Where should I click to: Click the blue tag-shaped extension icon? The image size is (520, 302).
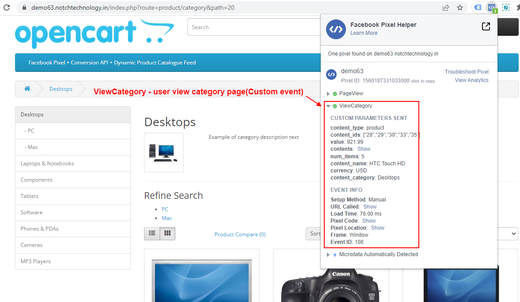coord(478,7)
